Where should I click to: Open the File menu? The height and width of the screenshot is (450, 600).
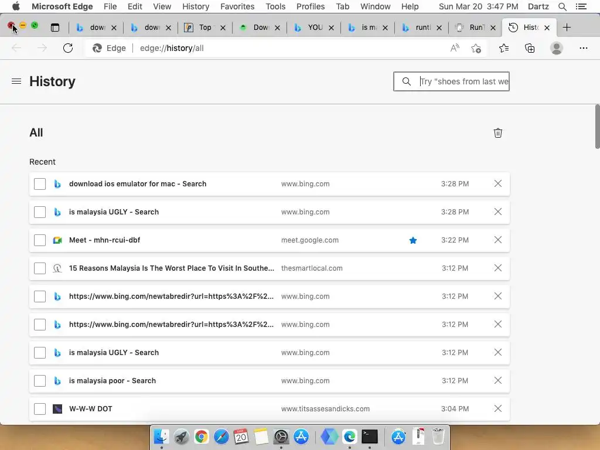click(x=110, y=6)
